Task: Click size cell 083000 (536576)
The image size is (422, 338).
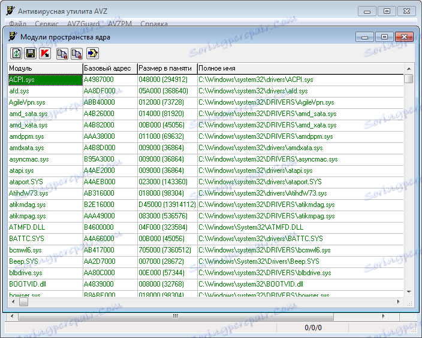Action: pos(163,217)
